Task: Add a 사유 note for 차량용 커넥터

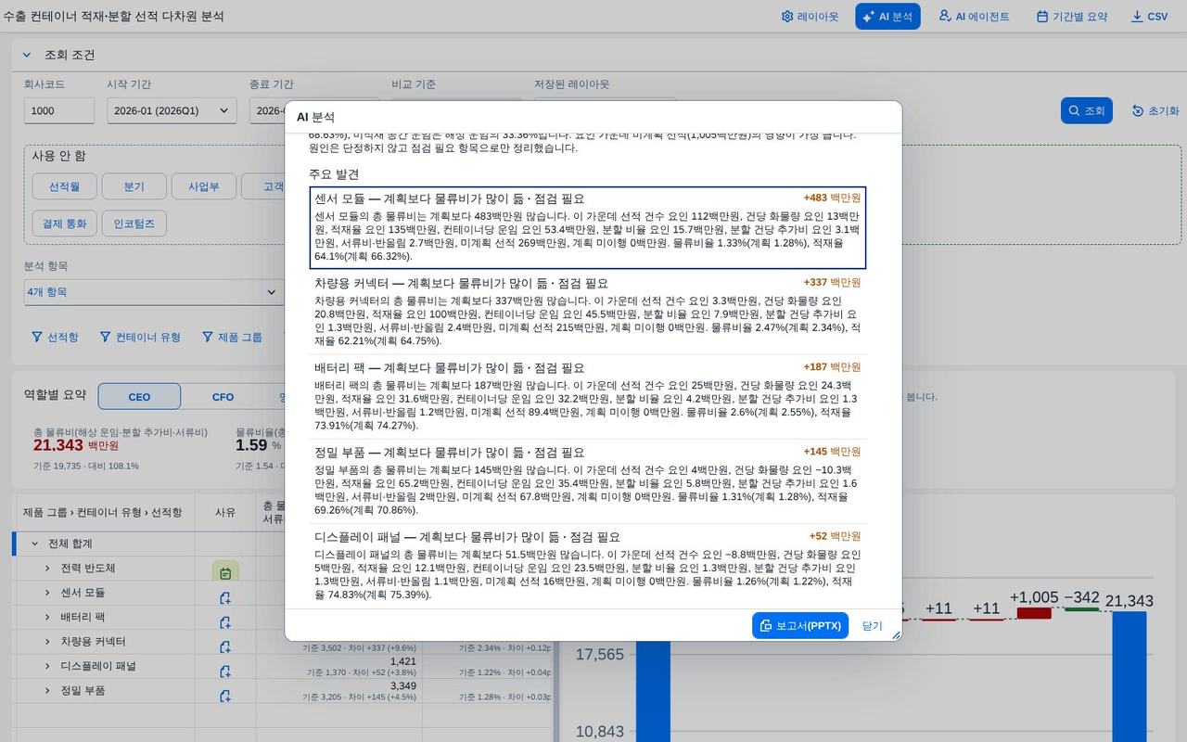Action: point(225,646)
